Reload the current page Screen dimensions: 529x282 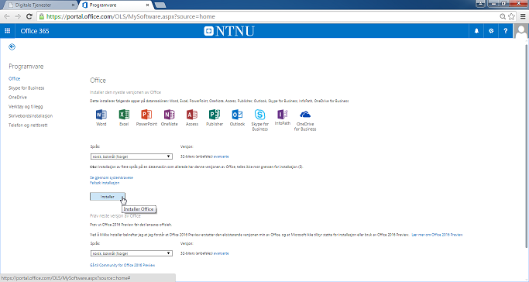(x=29, y=16)
